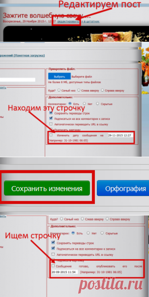Click the 'Выберите файл' text next to Выбрать
This screenshot has width=149, height=297.
(x=82, y=77)
